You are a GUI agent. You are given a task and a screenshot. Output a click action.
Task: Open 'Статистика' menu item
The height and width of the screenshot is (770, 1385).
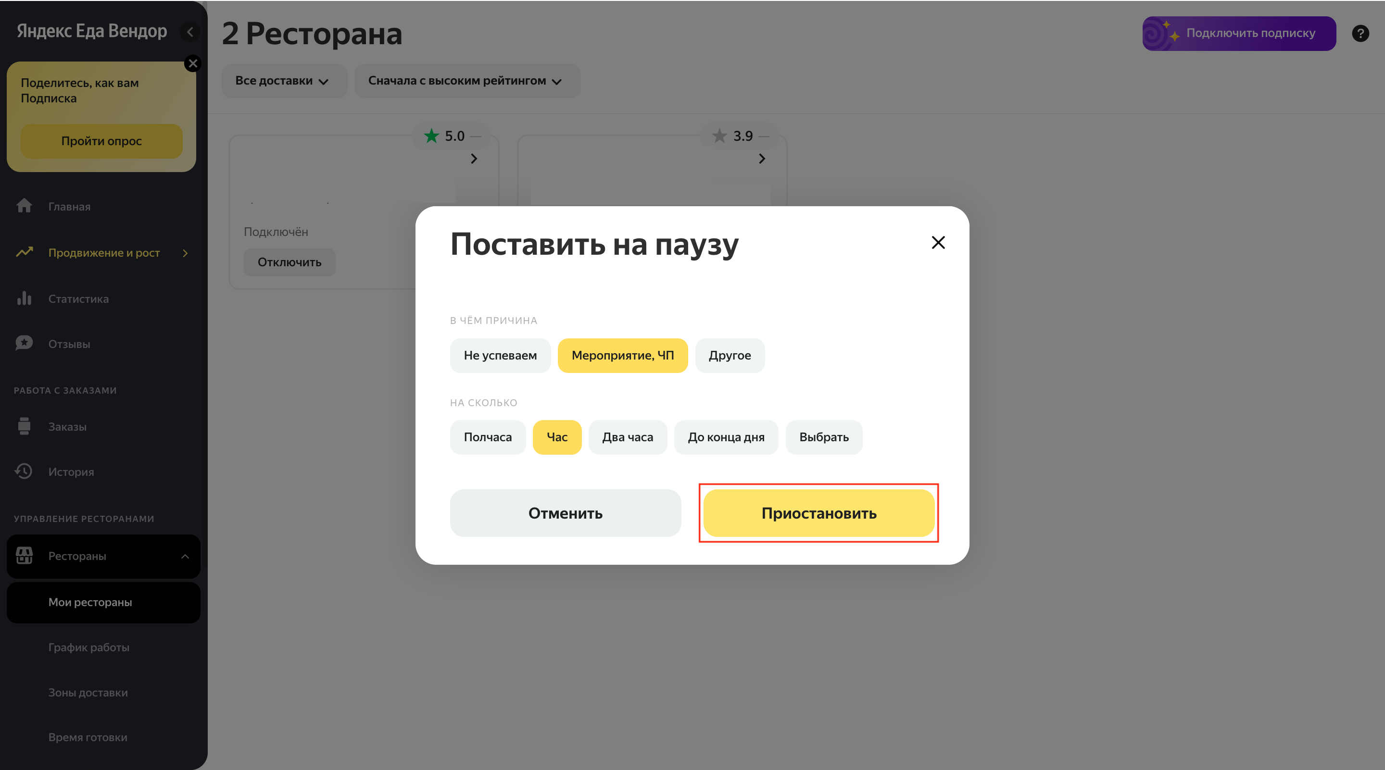click(78, 299)
